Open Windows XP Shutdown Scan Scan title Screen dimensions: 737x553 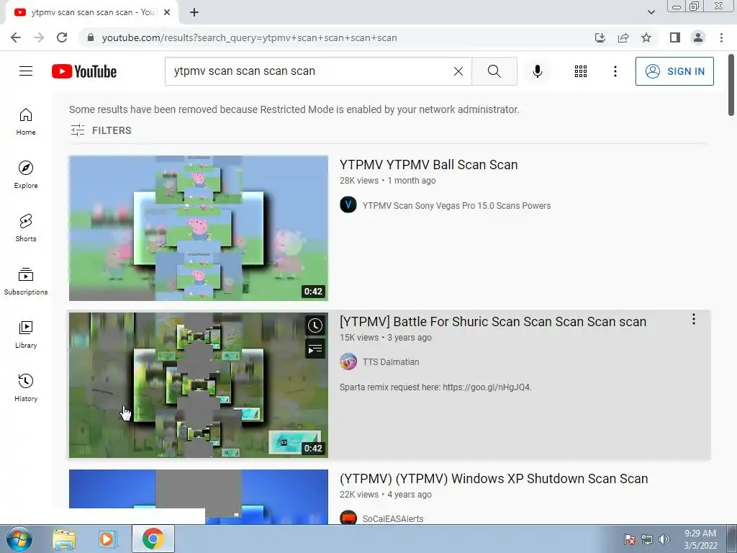[494, 479]
